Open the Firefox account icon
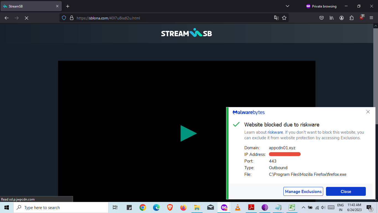The width and height of the screenshot is (378, 213). pos(341,18)
